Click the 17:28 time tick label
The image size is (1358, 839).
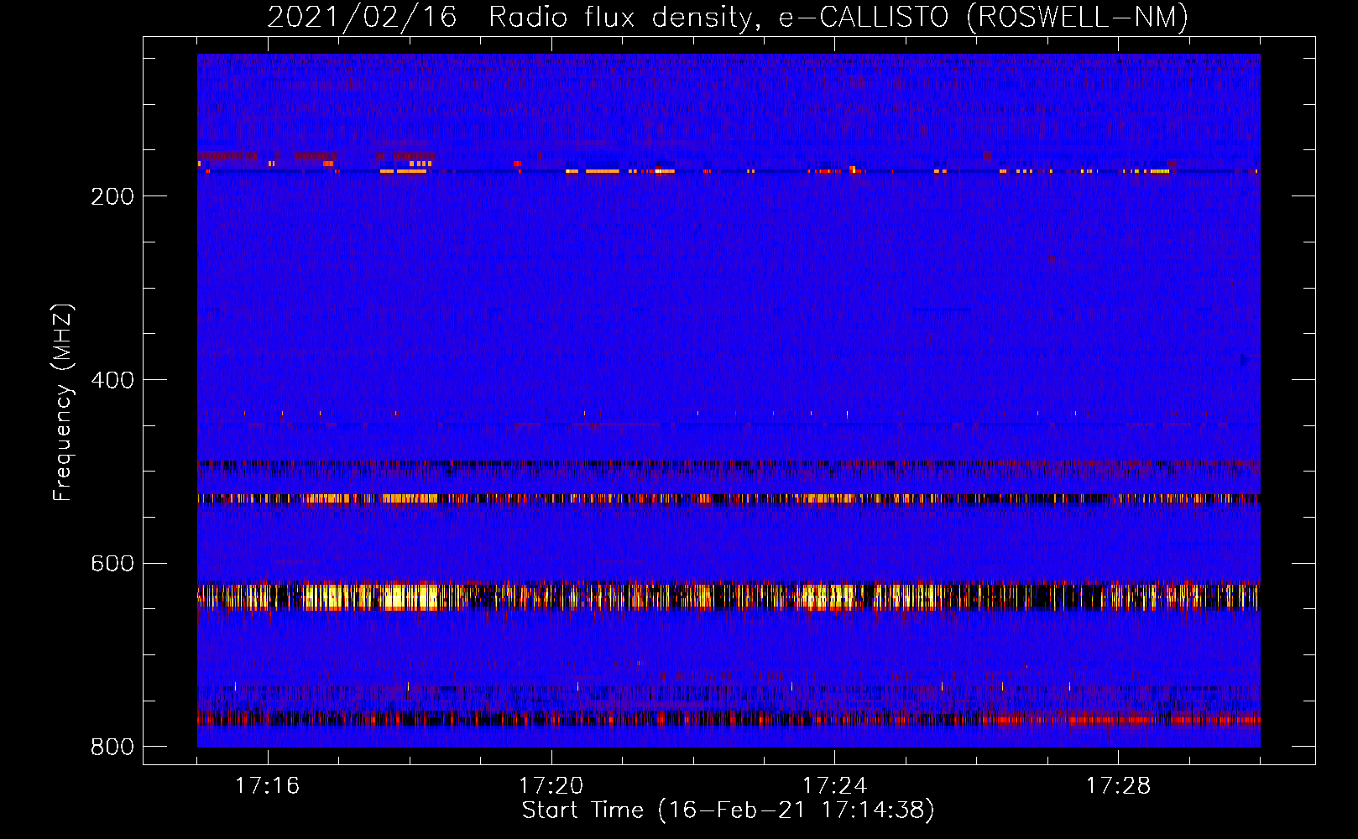[1118, 786]
